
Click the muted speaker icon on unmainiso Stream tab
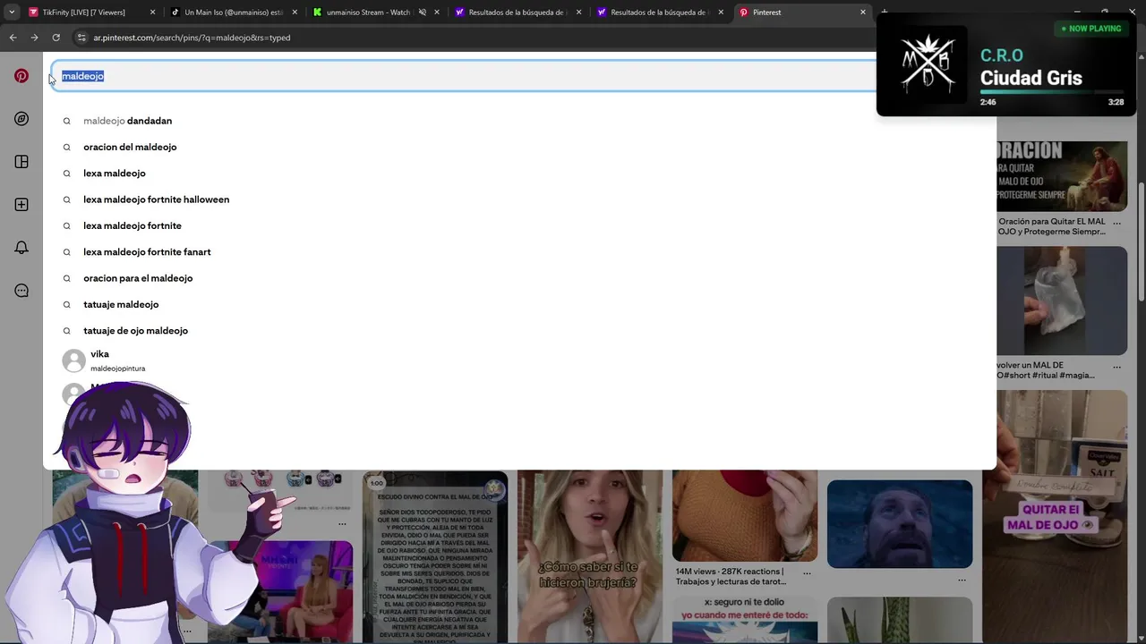(x=423, y=13)
